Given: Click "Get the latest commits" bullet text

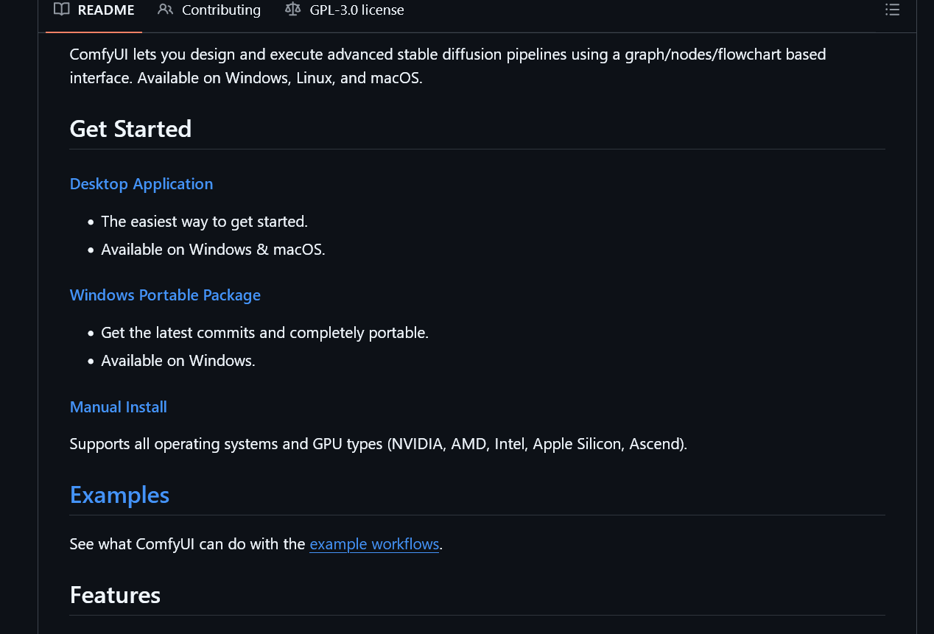Looking at the screenshot, I should [264, 333].
